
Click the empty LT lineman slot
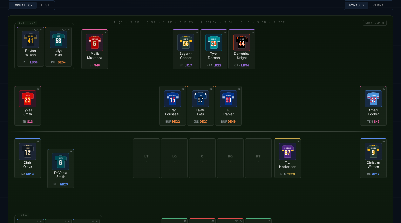tap(146, 158)
